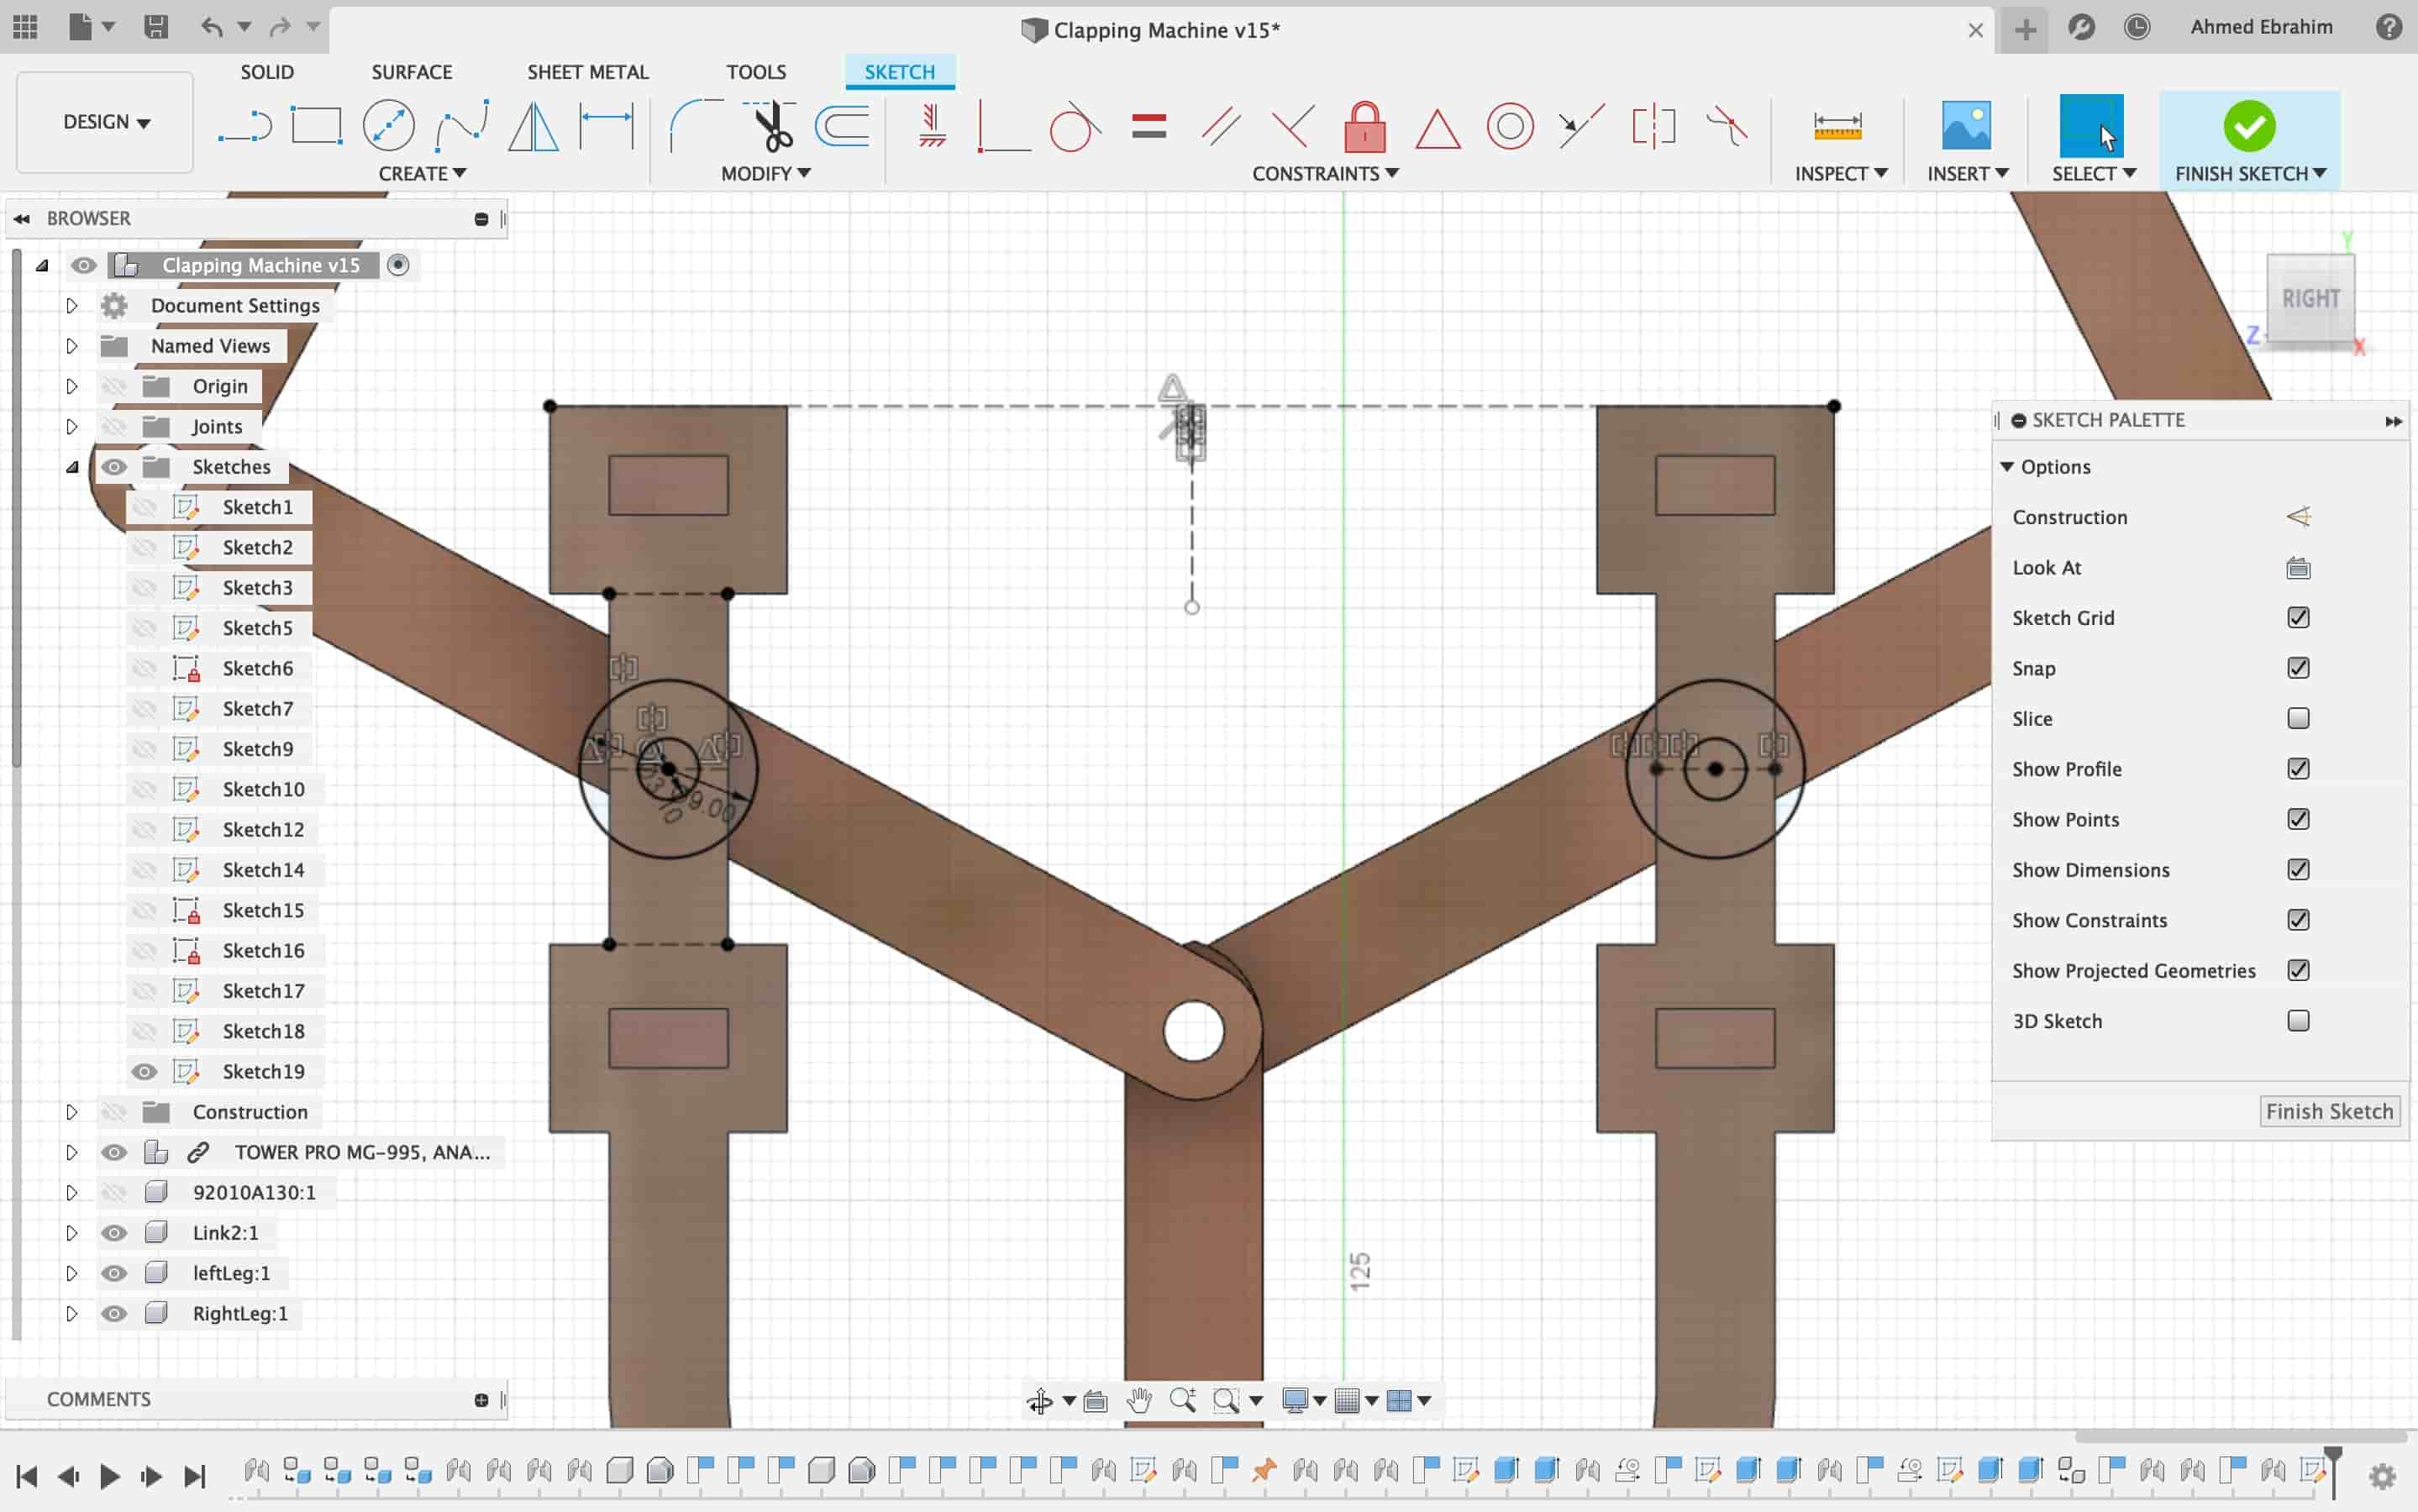Click the Look At icon in palette
2418x1512 pixels.
click(x=2298, y=568)
